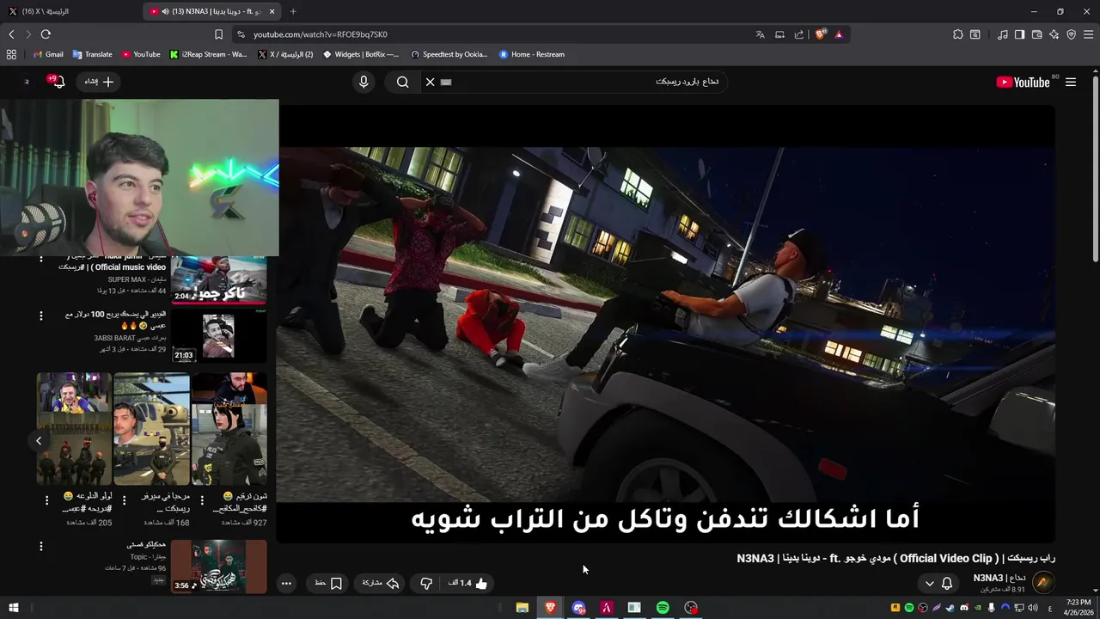Viewport: 1100px width, 619px height.
Task: Open the i2Reap Stream bookmark
Action: point(208,54)
